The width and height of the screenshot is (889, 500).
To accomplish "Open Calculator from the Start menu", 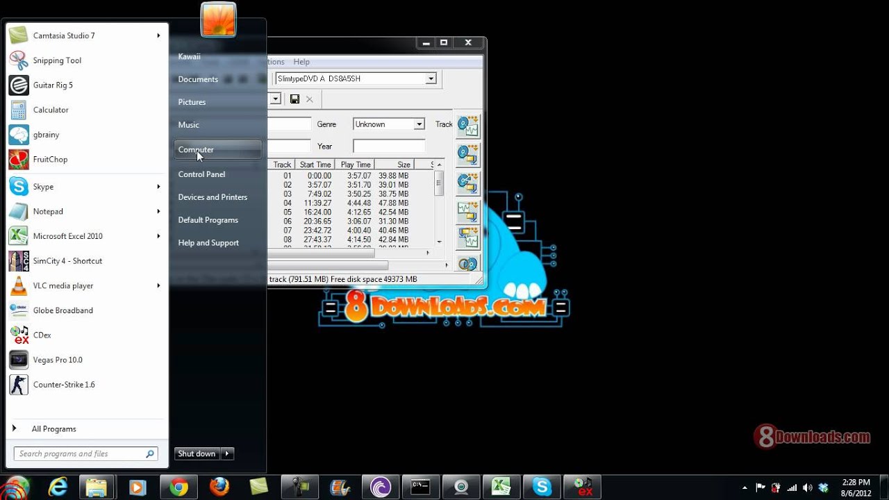I will (86, 110).
